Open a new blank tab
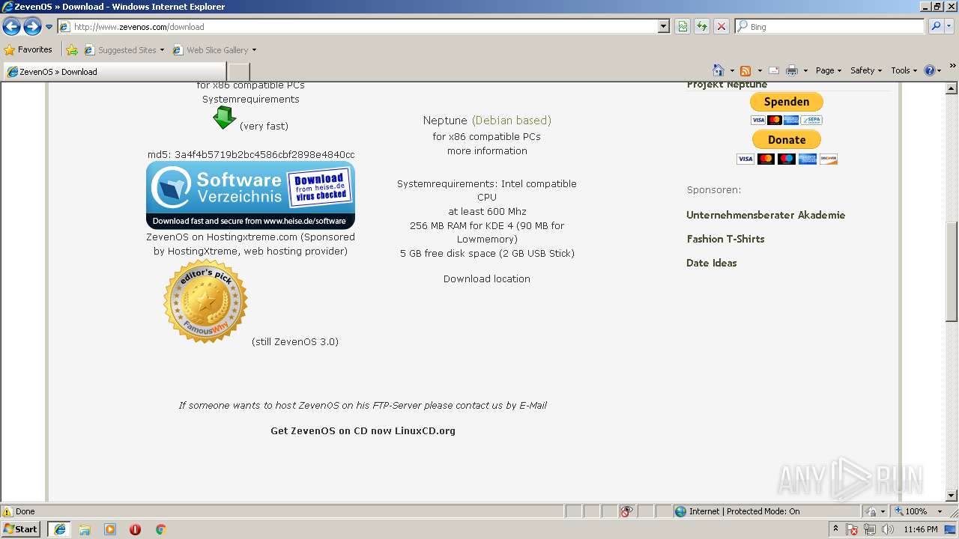This screenshot has height=539, width=959. (x=238, y=72)
